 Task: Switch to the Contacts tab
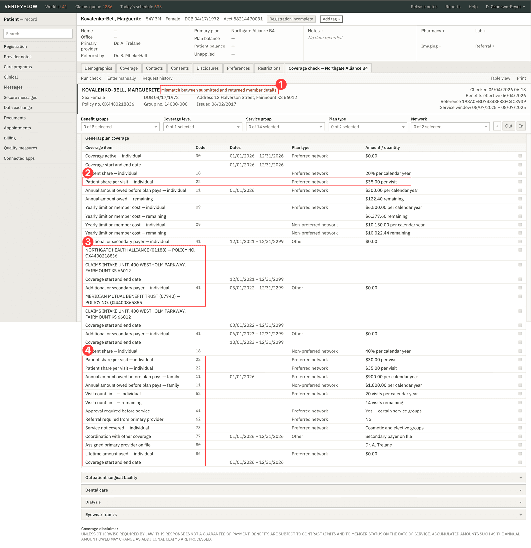(x=154, y=68)
